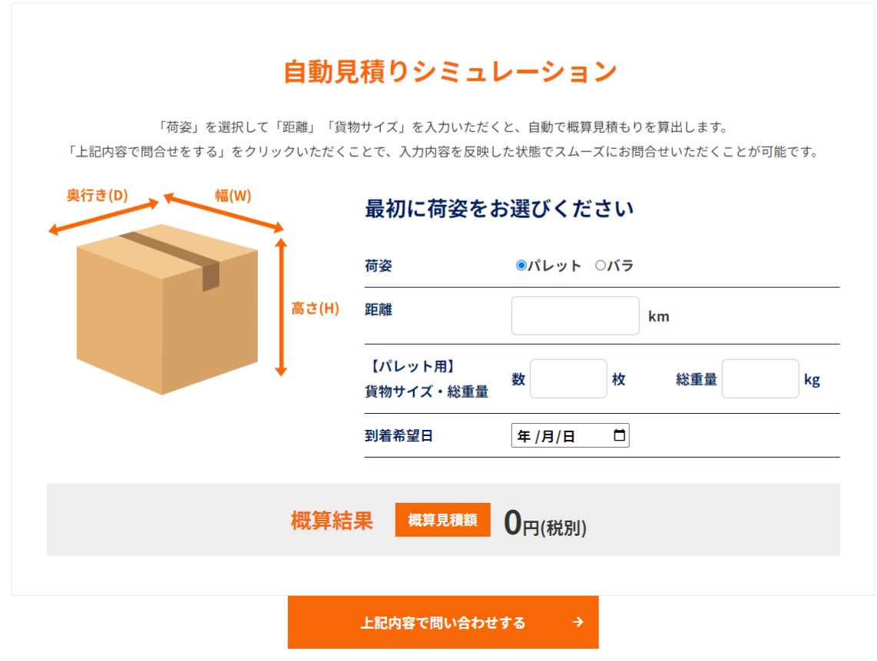Click the 0円(税別) estimate amount
Screen dimensions: 877x661
(x=545, y=523)
